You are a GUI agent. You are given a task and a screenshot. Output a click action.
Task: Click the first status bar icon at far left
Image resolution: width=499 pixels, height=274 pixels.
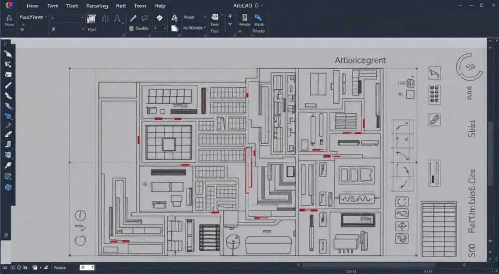tap(5, 268)
